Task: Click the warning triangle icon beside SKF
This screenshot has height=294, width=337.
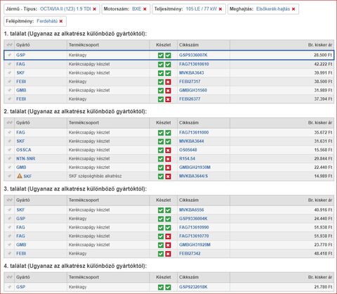Action: click(x=20, y=176)
